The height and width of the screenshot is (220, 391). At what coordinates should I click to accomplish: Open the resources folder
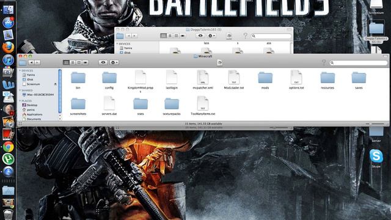click(x=327, y=78)
